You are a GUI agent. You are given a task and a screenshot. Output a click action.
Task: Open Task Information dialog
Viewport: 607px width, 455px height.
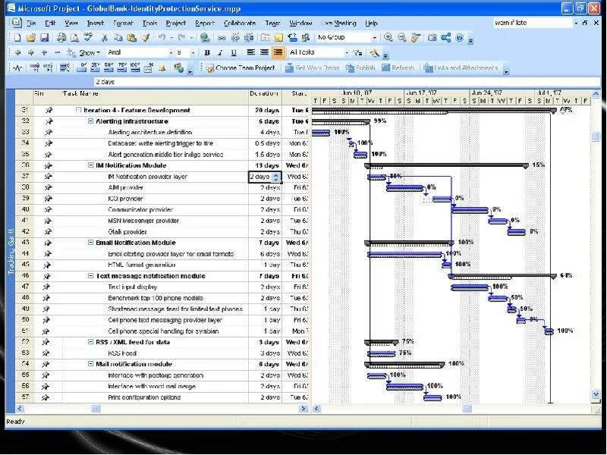(x=265, y=37)
